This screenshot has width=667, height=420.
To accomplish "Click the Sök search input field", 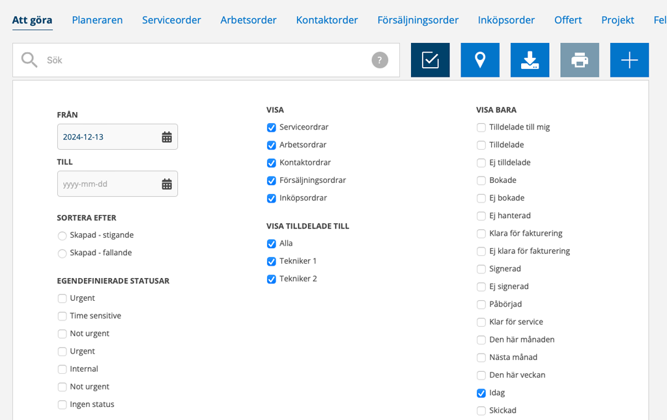I will point(202,60).
